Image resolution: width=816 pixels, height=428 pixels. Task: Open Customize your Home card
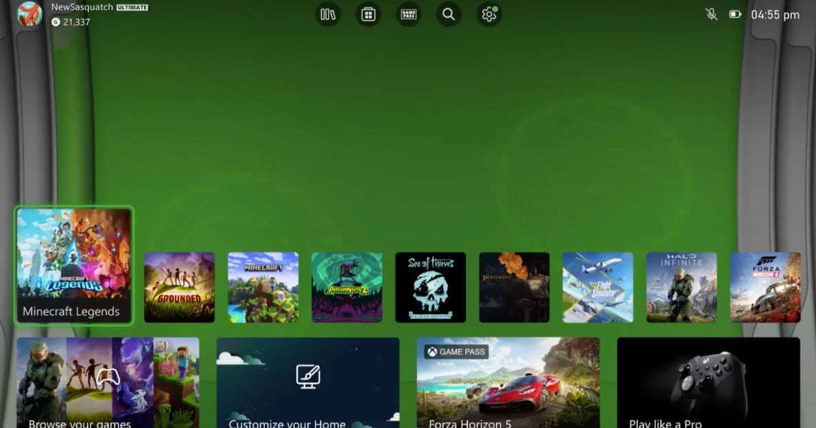point(308,382)
